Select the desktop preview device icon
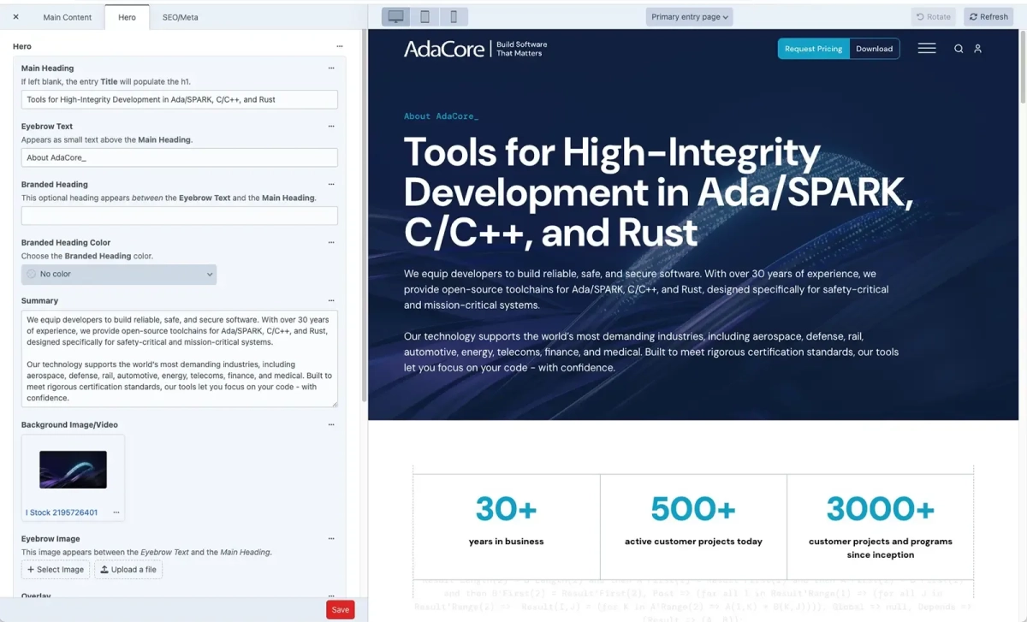 coord(395,16)
